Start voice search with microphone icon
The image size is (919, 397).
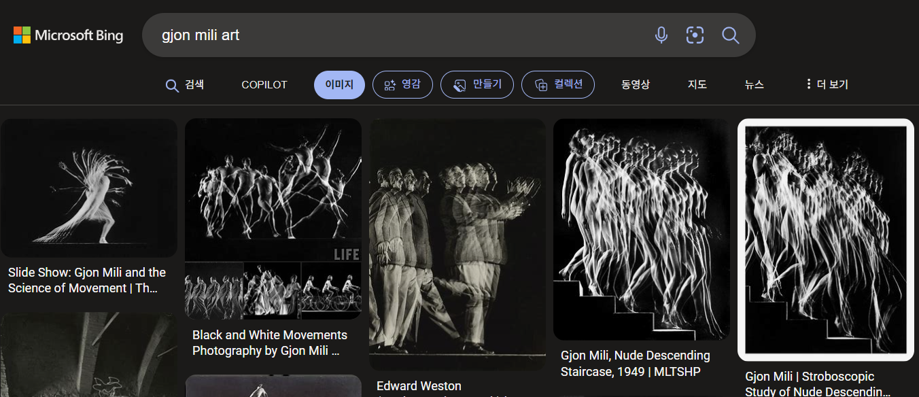click(661, 35)
